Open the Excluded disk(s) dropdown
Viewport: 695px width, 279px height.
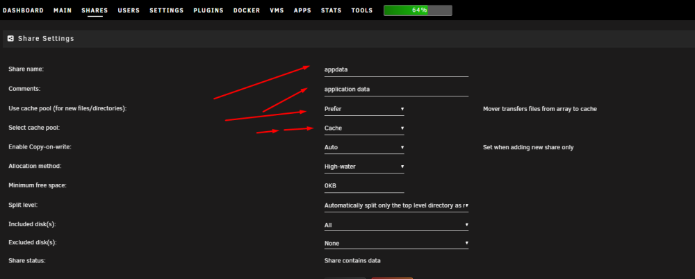396,243
